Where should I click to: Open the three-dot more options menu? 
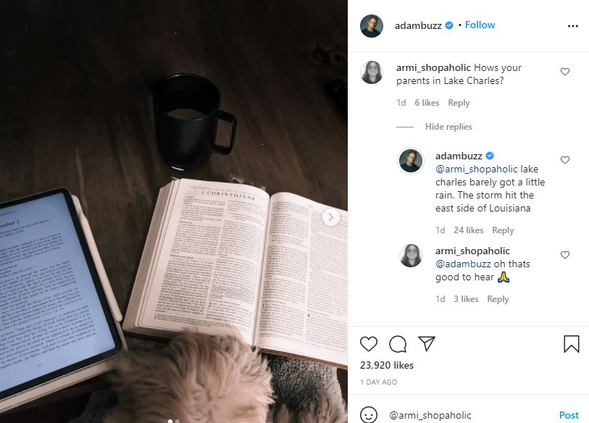pos(573,26)
